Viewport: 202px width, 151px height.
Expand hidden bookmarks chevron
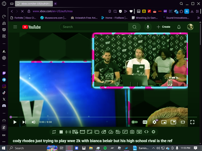pyautogui.click(x=198, y=18)
